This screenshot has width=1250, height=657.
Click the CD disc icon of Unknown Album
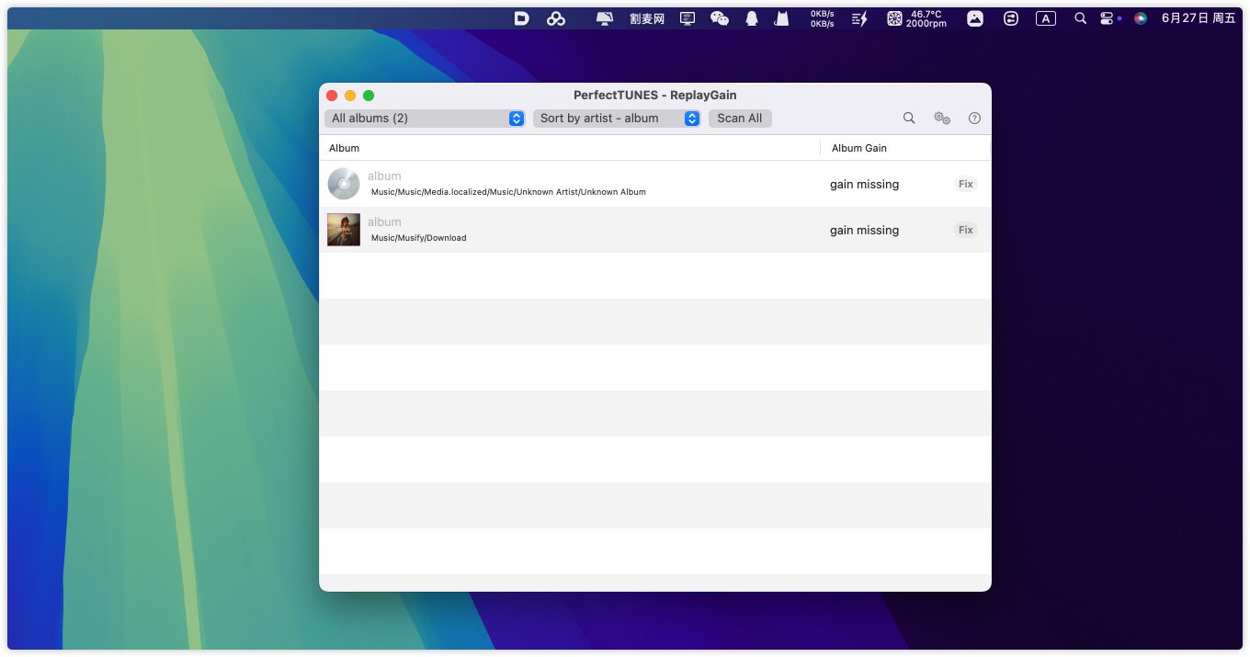(x=344, y=184)
